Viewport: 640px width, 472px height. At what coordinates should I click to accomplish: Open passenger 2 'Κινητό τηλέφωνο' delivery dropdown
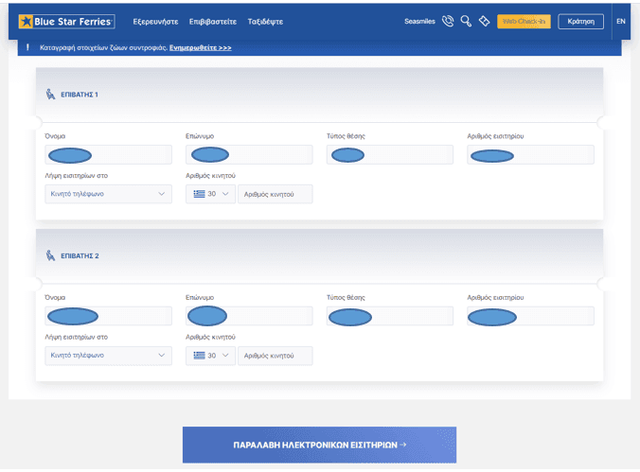[x=108, y=356]
